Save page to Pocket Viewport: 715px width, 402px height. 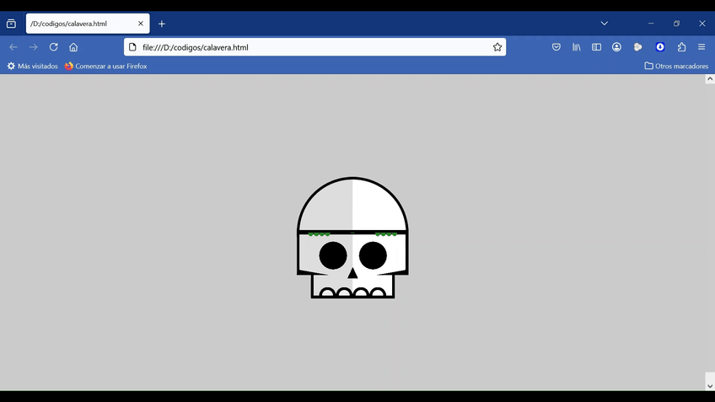[556, 47]
